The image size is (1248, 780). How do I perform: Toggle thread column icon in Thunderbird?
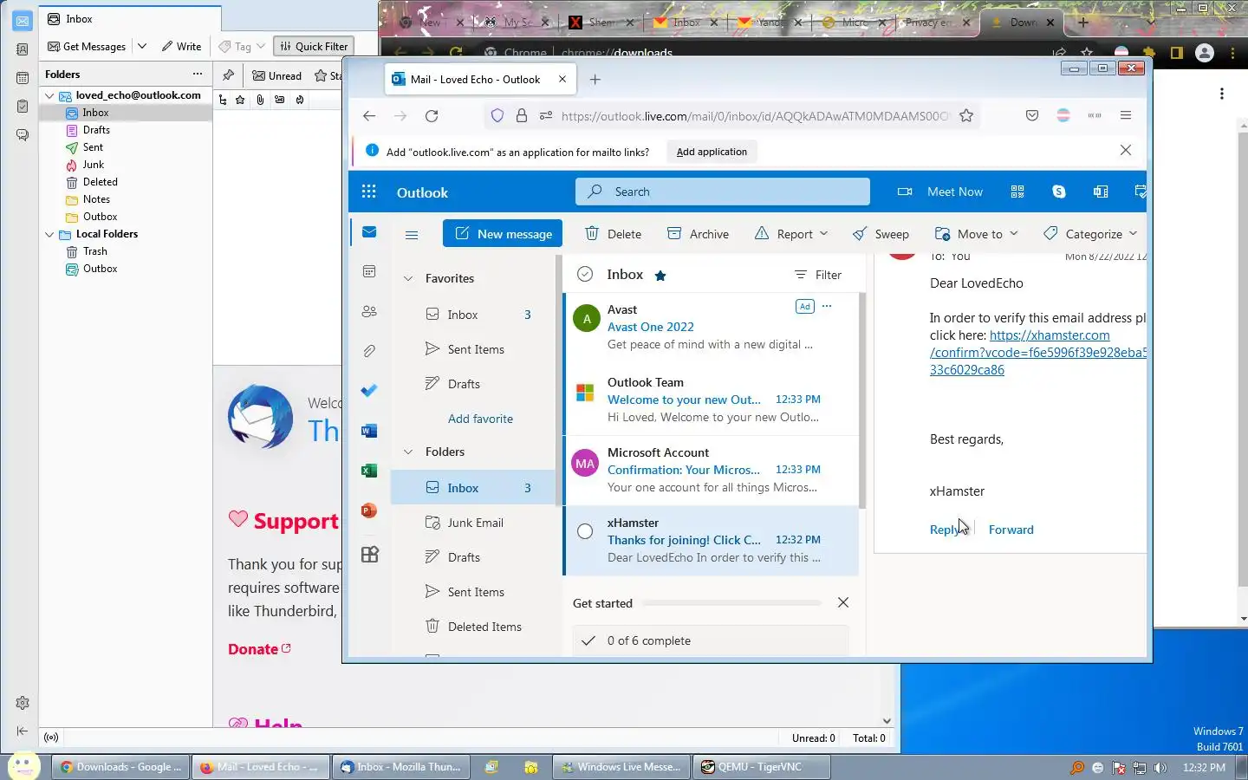coord(223,100)
